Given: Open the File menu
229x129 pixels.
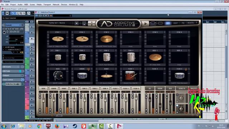Looking at the screenshot, I should 2,5.
